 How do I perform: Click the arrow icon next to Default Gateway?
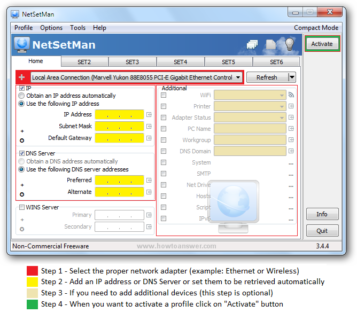(149, 138)
